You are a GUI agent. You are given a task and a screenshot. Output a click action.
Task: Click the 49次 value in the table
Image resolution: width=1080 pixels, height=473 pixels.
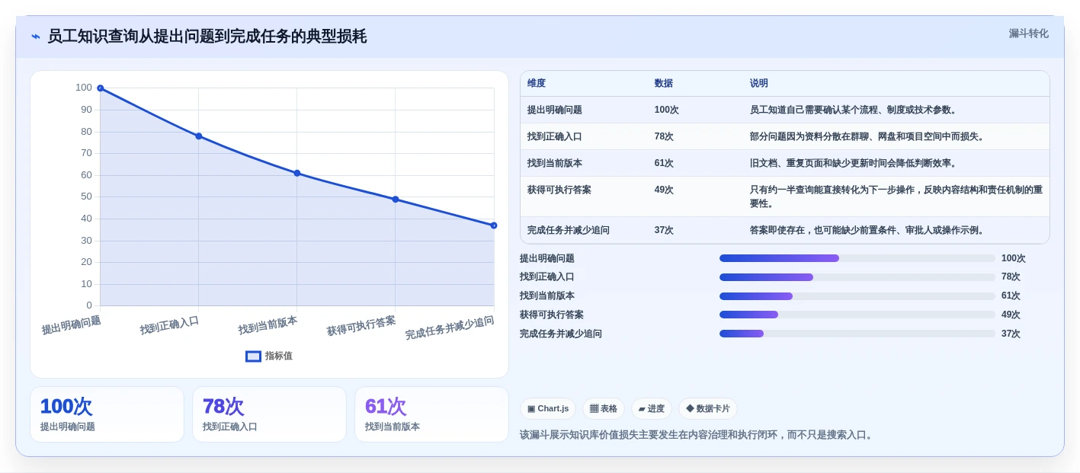tap(664, 190)
